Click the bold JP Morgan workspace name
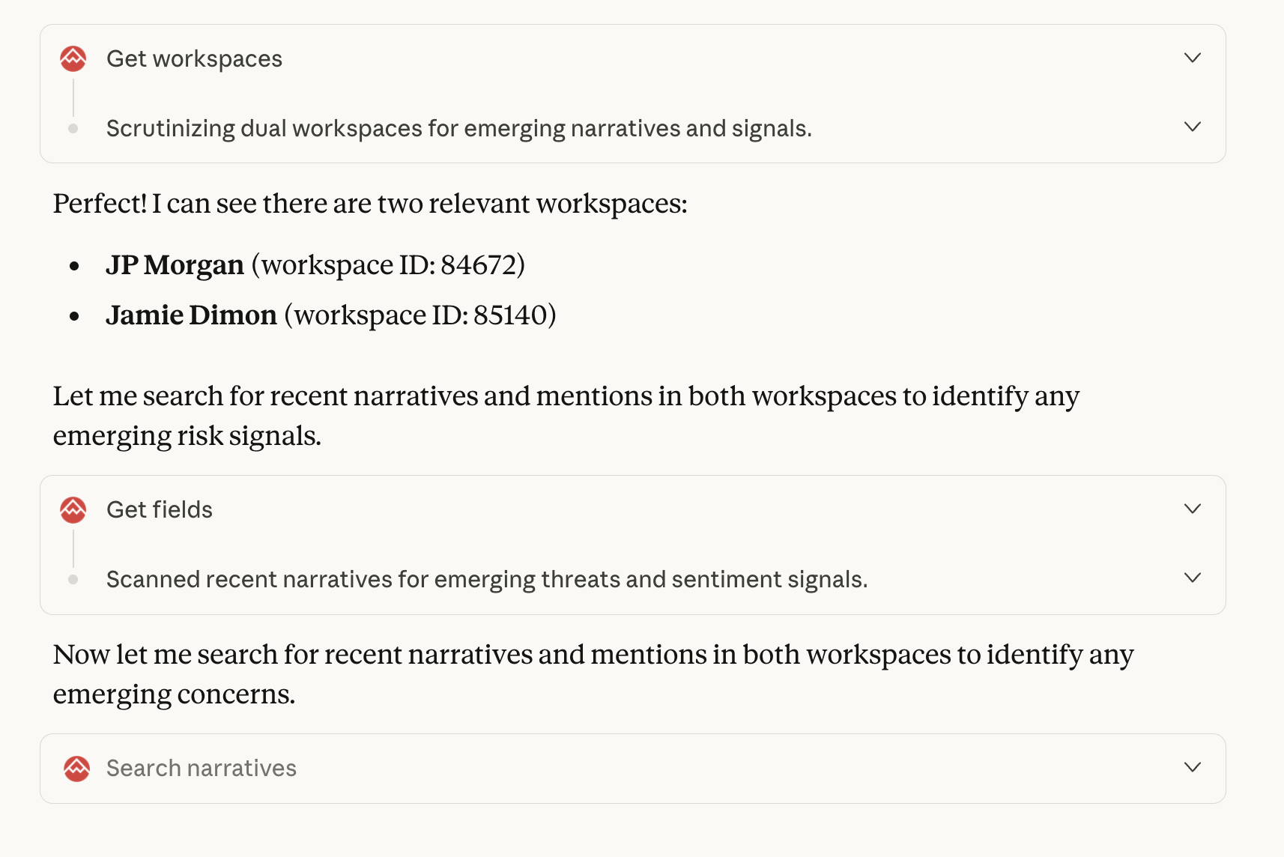Image resolution: width=1284 pixels, height=857 pixels. click(x=175, y=265)
